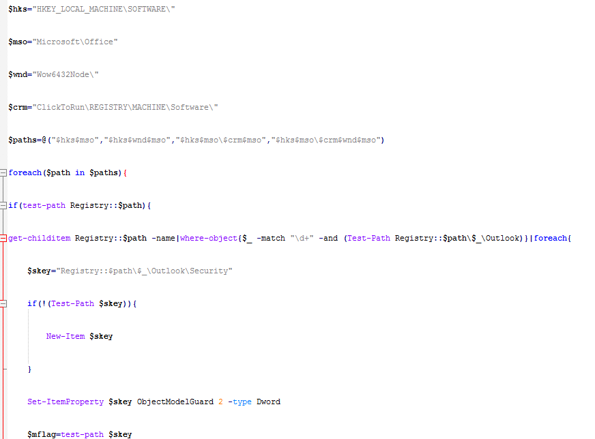Collapse the foreach($path in $paths) block
The image size is (595, 439).
[3, 173]
